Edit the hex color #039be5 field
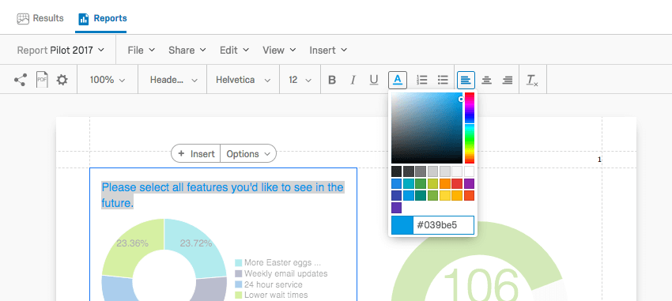 (x=444, y=225)
